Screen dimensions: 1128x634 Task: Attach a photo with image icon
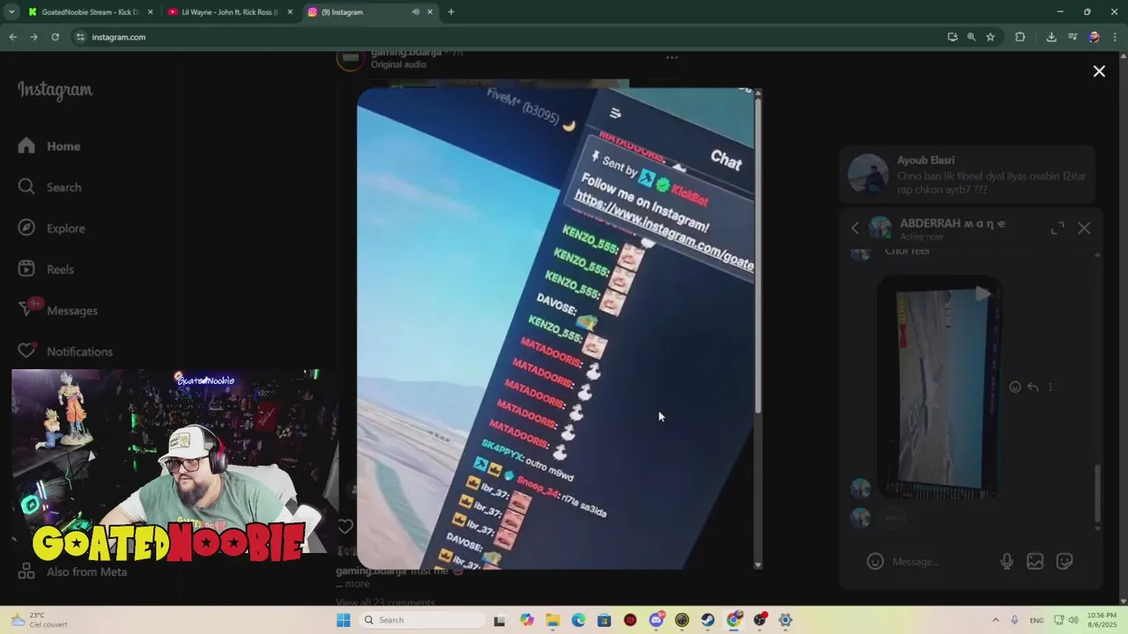point(1035,561)
